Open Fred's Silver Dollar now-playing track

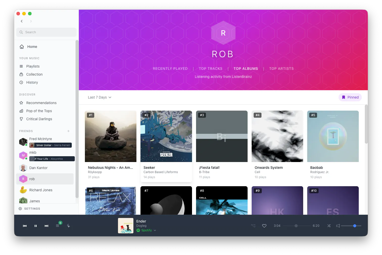(51, 145)
